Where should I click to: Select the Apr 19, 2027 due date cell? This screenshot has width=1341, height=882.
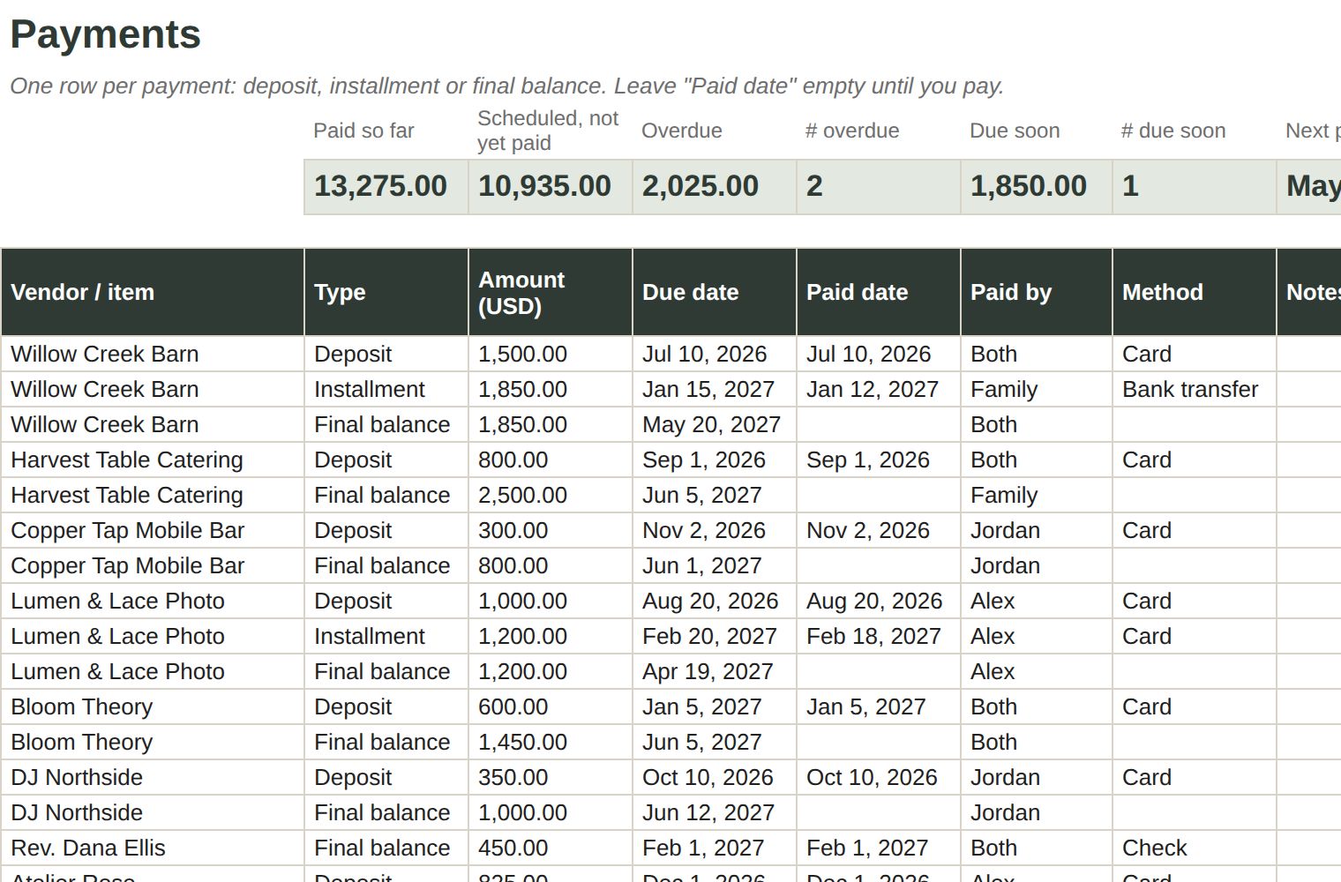[x=715, y=671]
